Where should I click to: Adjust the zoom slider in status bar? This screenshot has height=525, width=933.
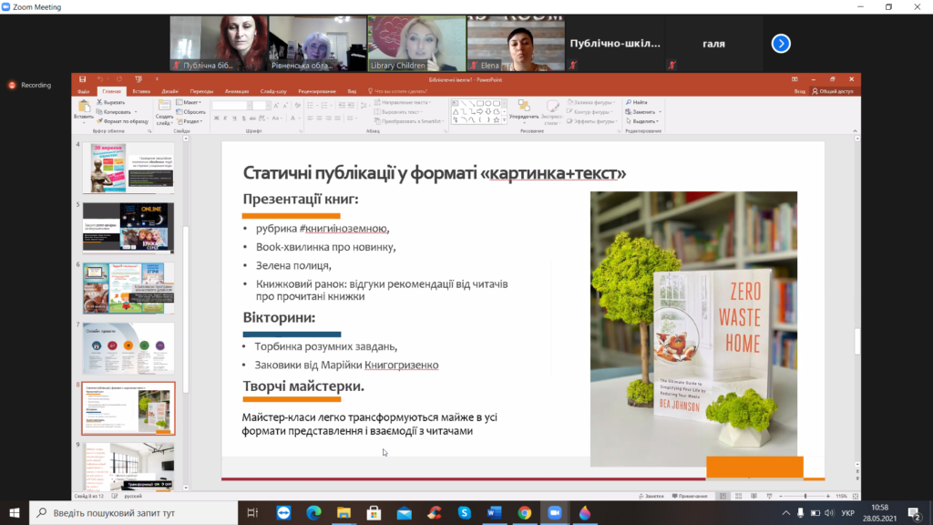point(805,496)
